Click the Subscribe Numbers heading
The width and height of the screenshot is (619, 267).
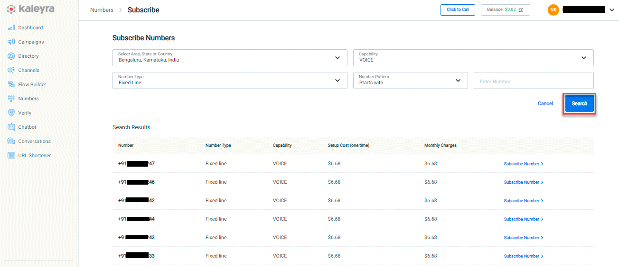click(143, 38)
